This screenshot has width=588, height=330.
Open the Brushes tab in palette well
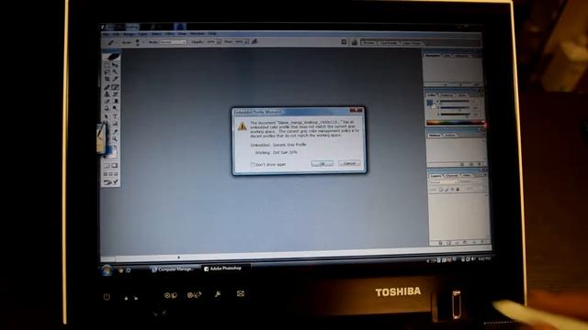pyautogui.click(x=369, y=43)
